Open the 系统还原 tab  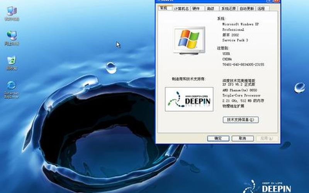(228, 8)
